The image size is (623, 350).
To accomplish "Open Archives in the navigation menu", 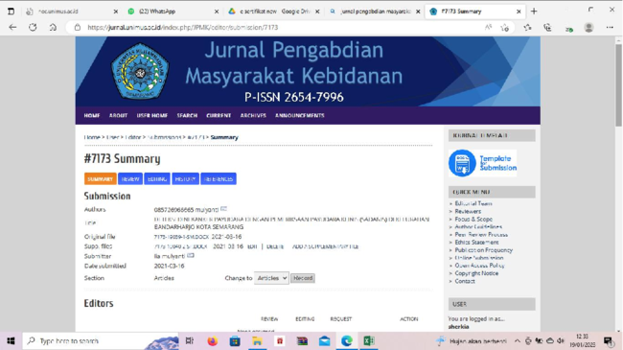I will coord(253,116).
